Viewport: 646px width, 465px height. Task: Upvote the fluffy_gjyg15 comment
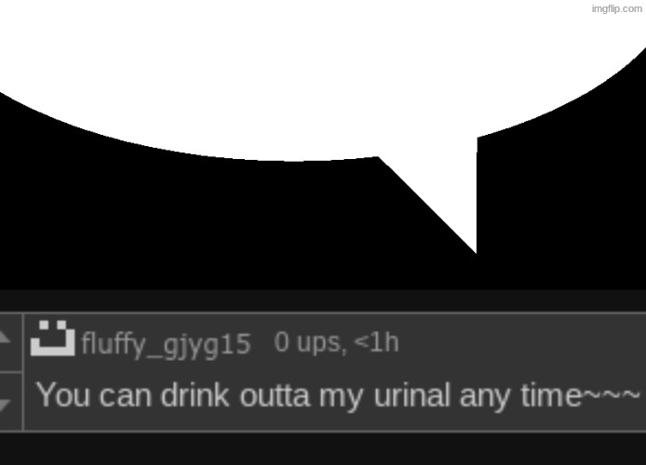(4, 338)
